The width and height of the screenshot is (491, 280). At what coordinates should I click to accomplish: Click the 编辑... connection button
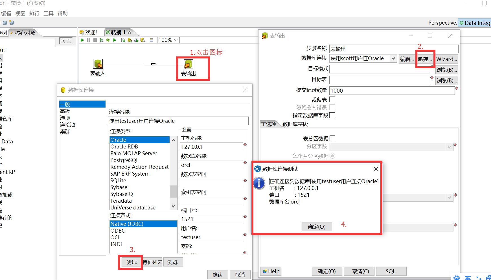click(407, 59)
